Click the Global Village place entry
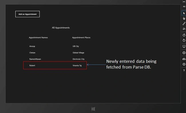 [78, 53]
